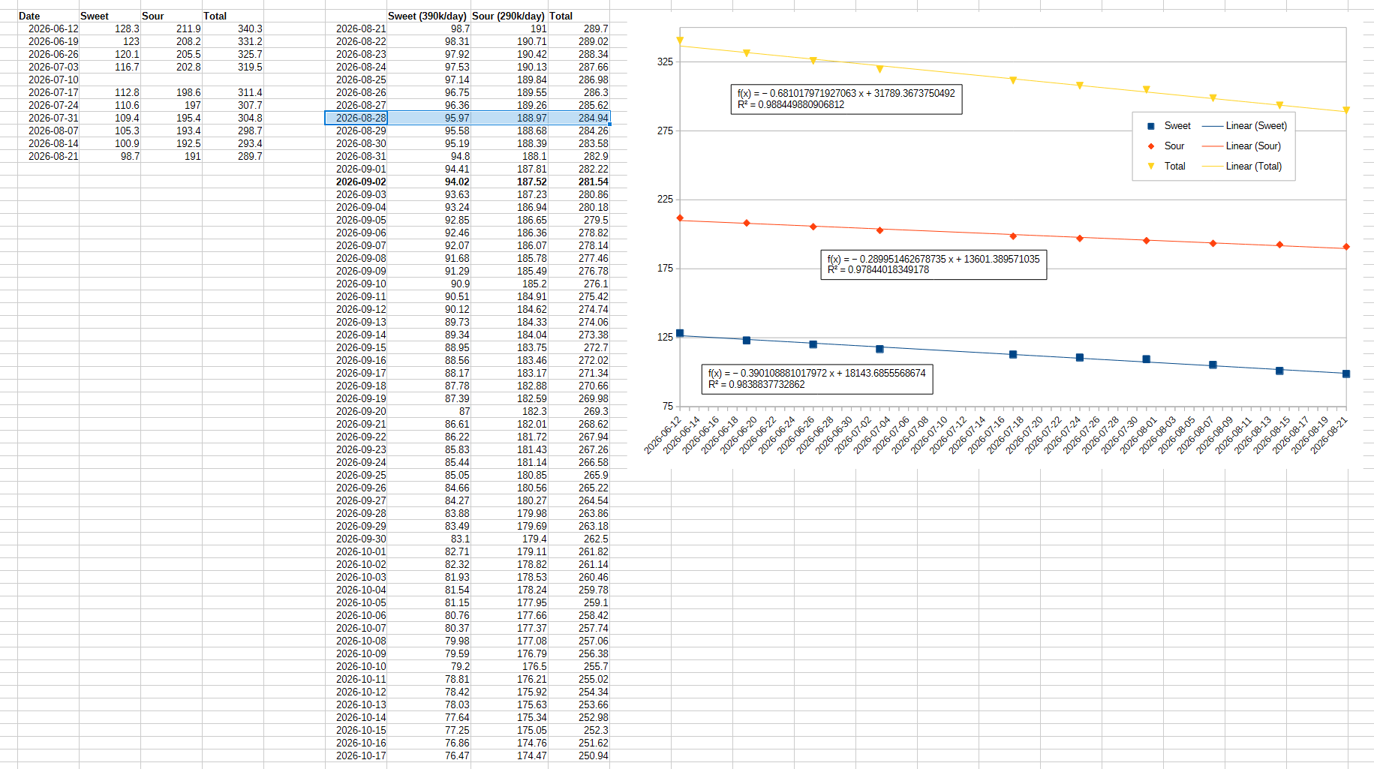Select the cell containing 197

click(171, 105)
